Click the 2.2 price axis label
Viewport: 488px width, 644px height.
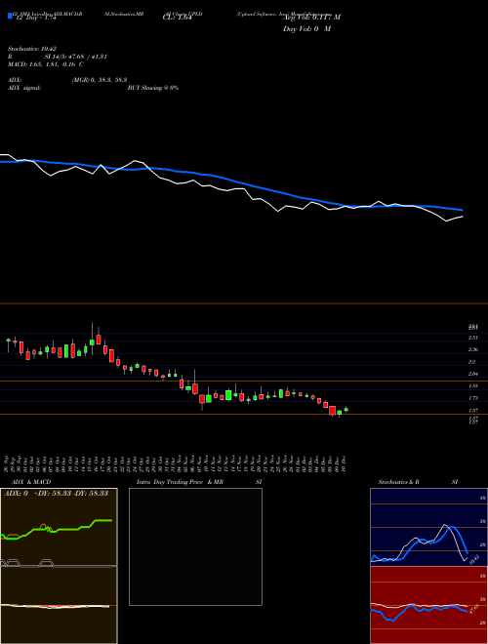472,362
